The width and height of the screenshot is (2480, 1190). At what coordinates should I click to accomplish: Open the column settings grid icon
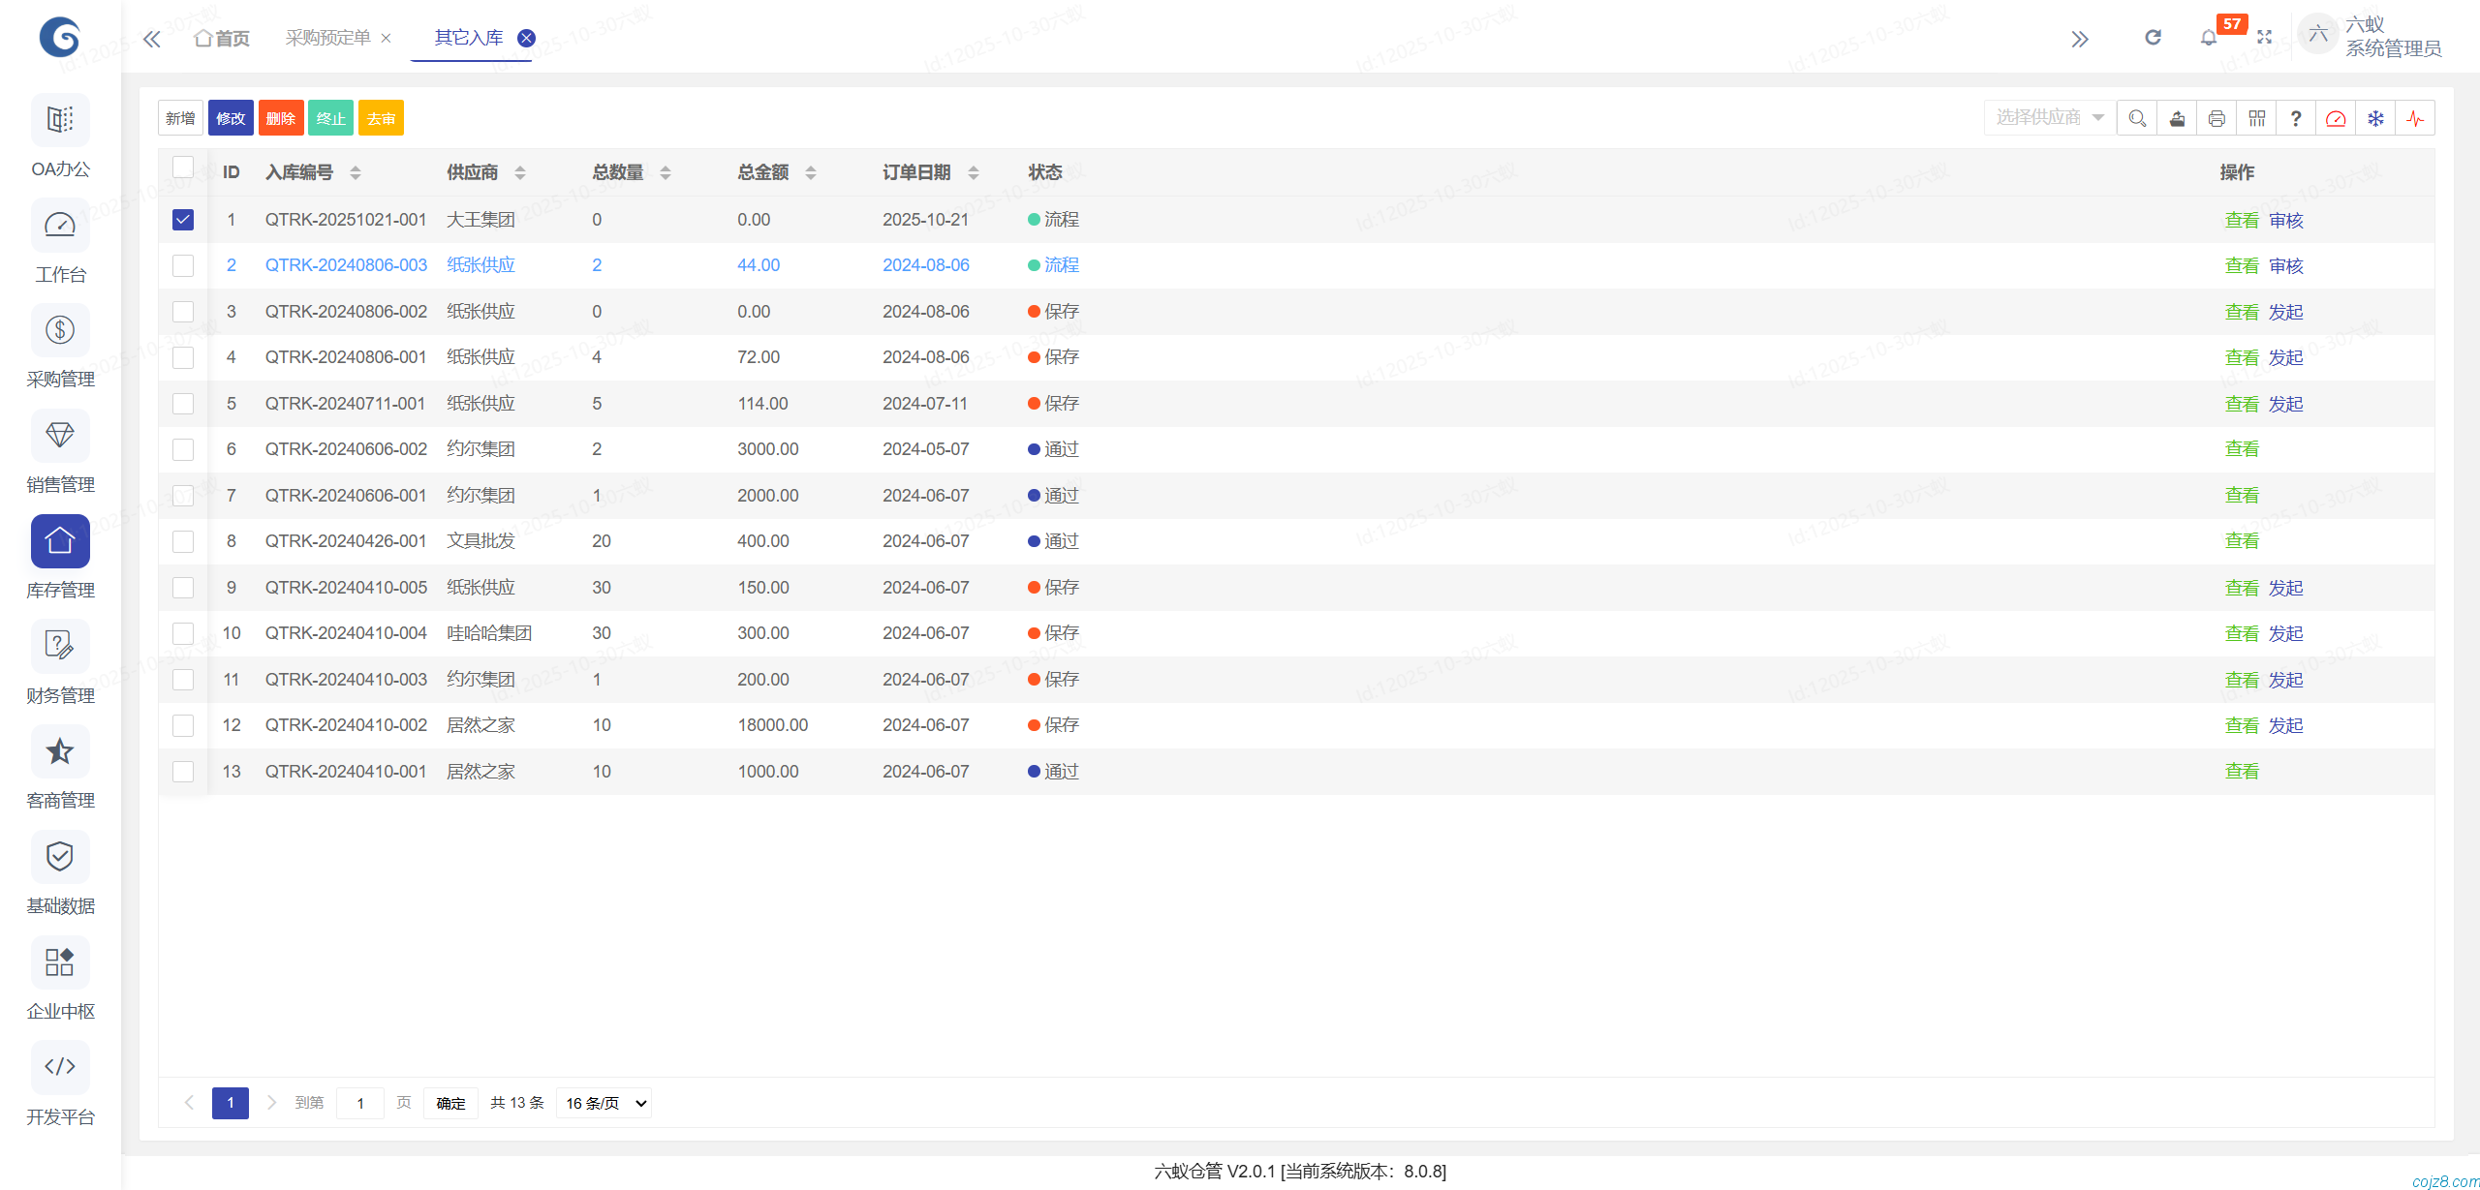click(2256, 118)
